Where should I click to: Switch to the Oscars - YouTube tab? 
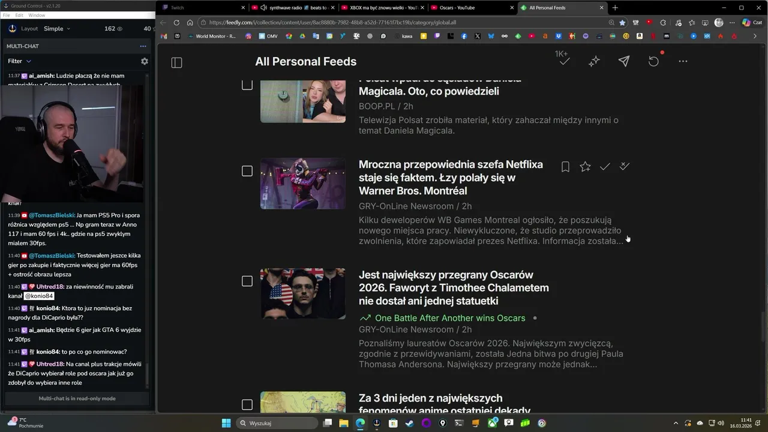click(x=472, y=8)
